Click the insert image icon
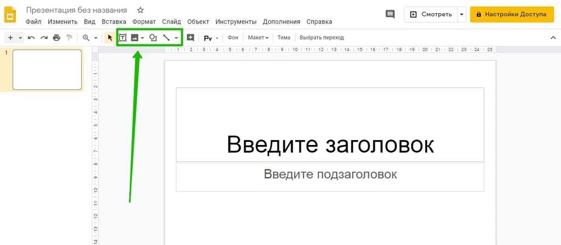This screenshot has width=561, height=245. [x=134, y=38]
